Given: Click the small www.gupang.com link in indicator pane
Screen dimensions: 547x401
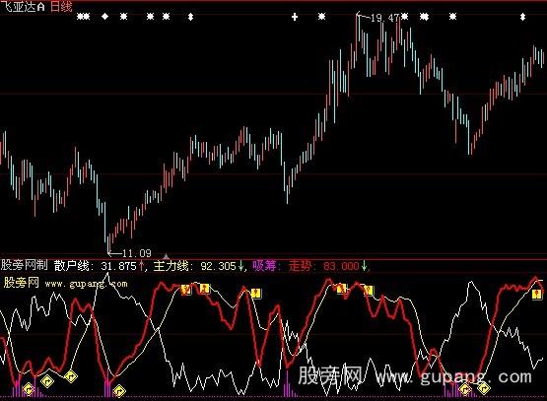Looking at the screenshot, I should click(86, 284).
